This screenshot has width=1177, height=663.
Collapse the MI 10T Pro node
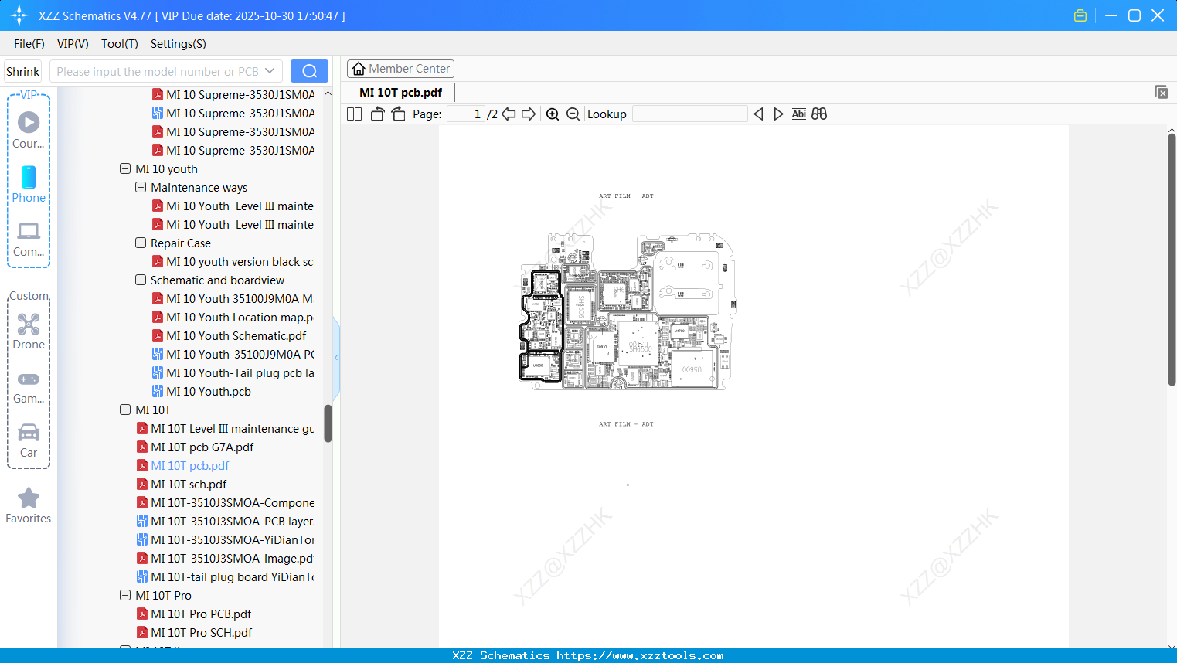[125, 595]
